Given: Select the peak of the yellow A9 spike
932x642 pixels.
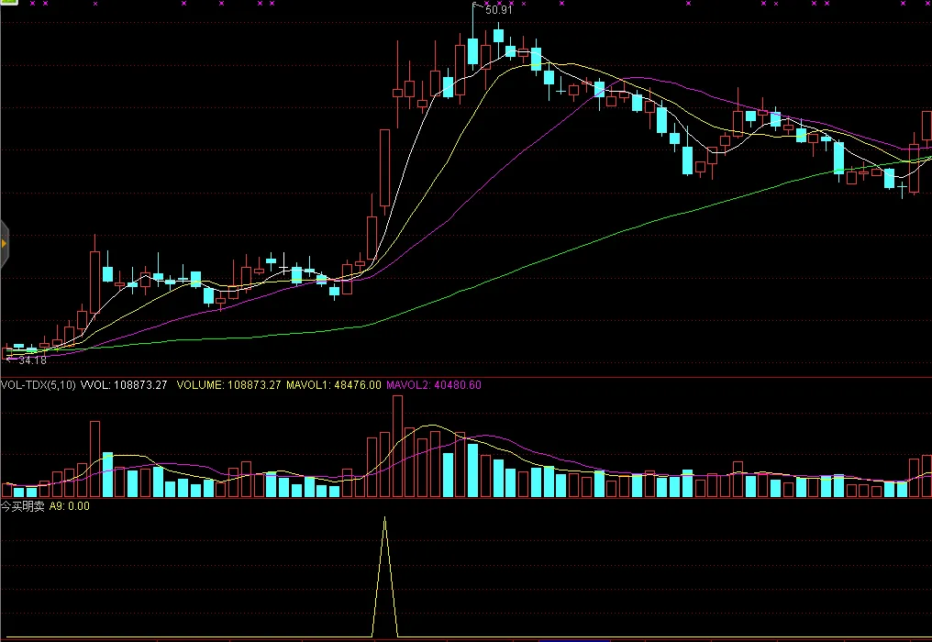Looking at the screenshot, I should (384, 518).
